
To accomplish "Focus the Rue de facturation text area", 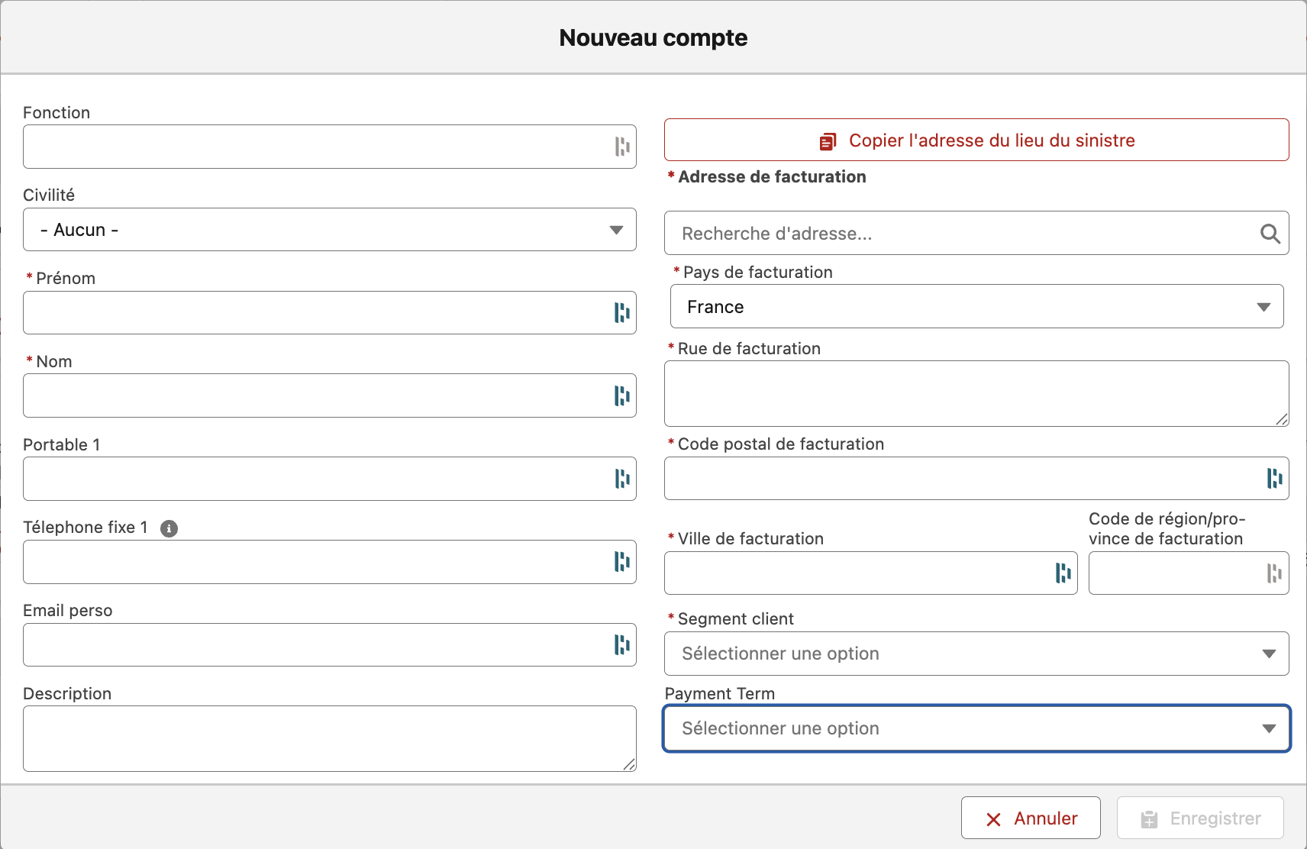I will tap(977, 394).
